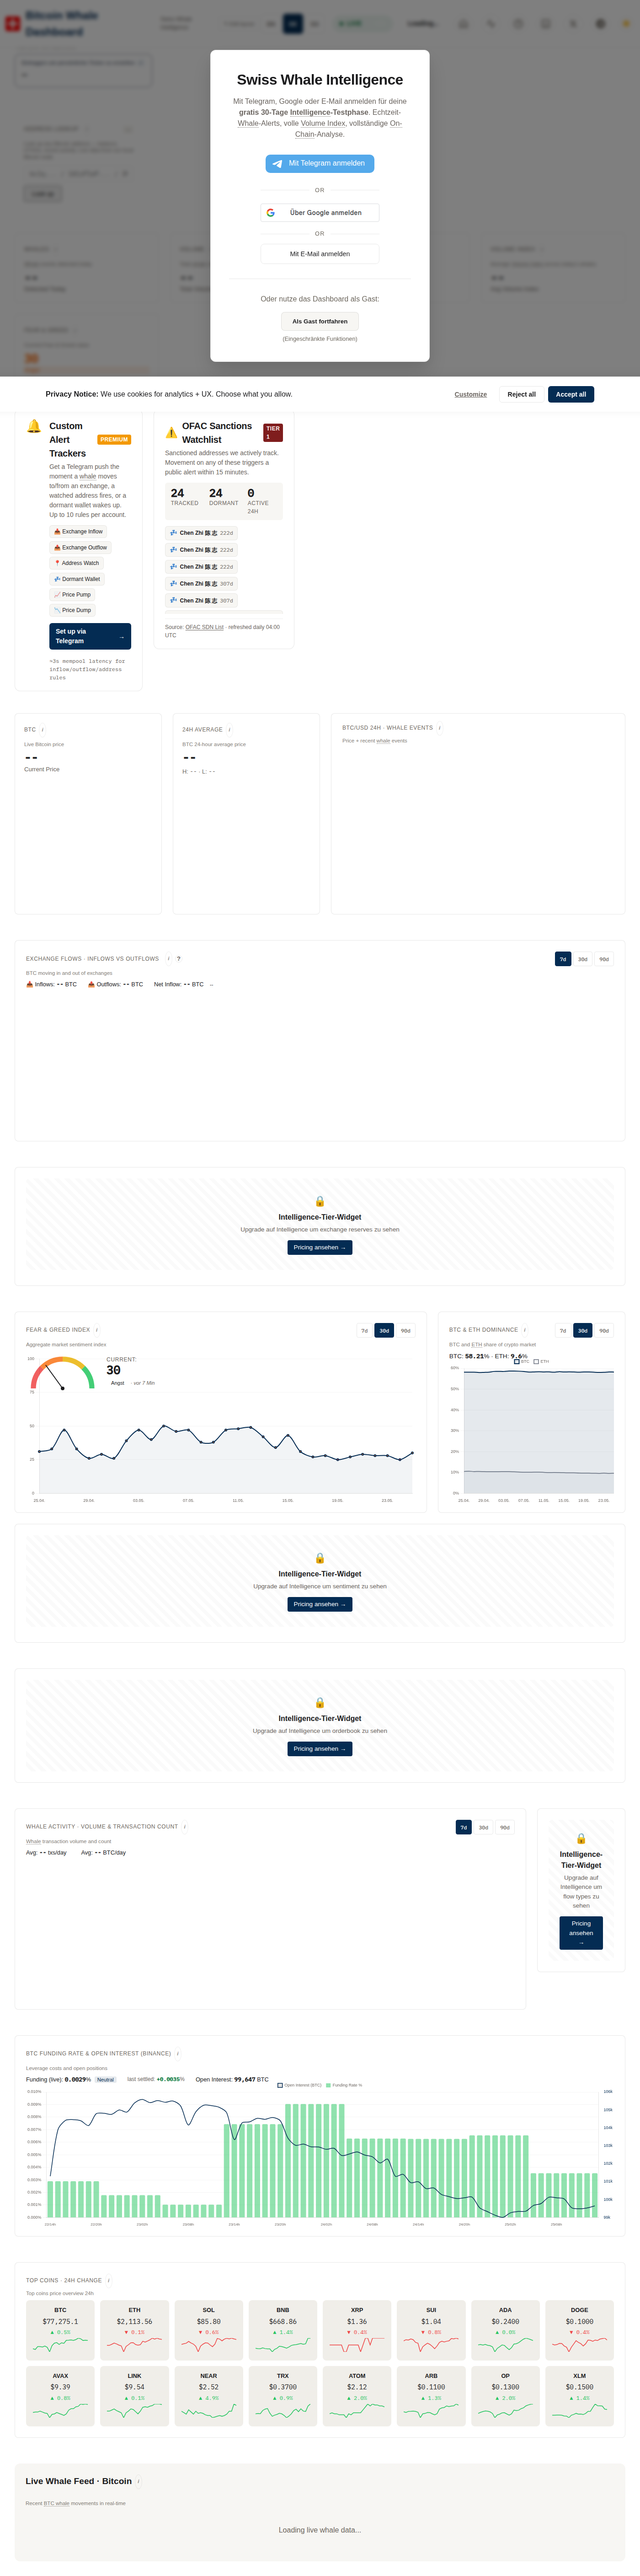The image size is (640, 2576).
Task: Open the info icon next to 24H AVERAGE
Action: click(x=230, y=730)
